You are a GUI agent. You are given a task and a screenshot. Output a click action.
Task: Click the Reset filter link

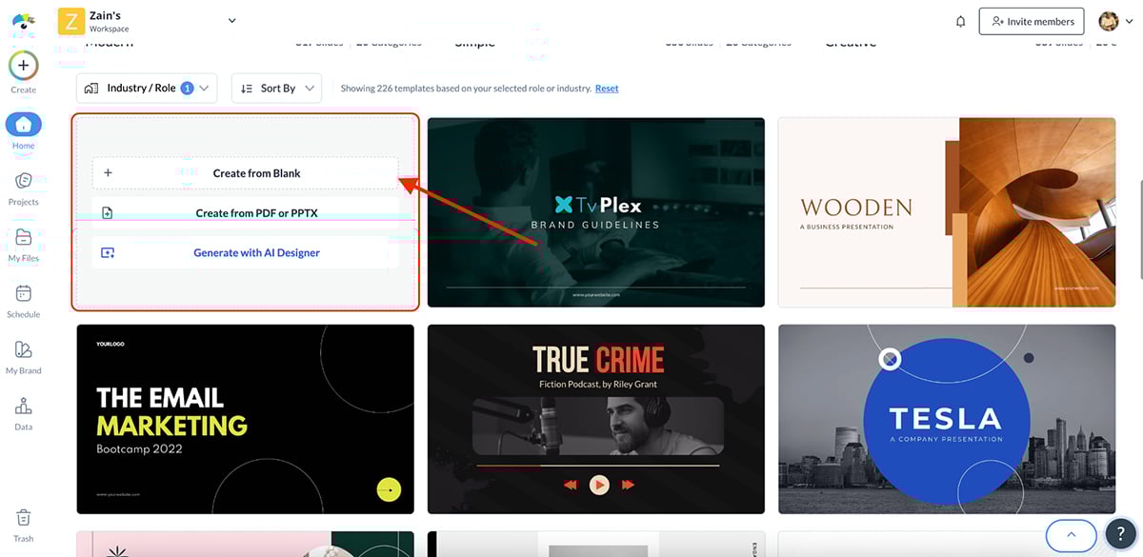coord(607,89)
